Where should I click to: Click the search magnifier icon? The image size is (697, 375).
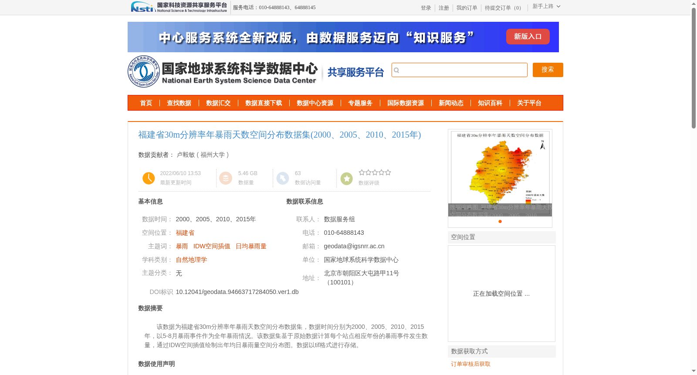(396, 70)
